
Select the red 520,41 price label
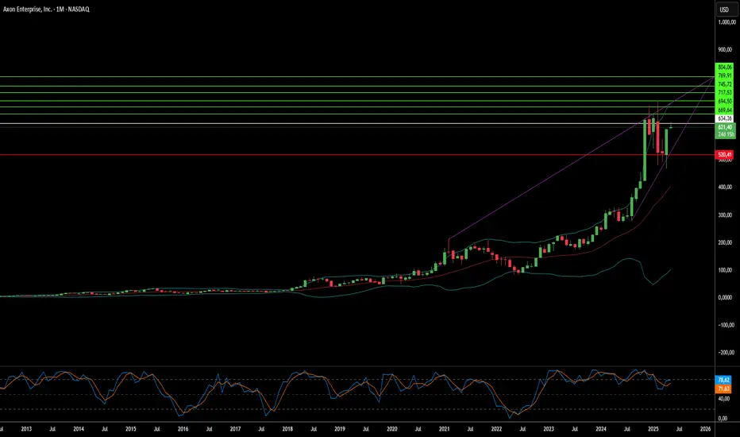pos(724,154)
